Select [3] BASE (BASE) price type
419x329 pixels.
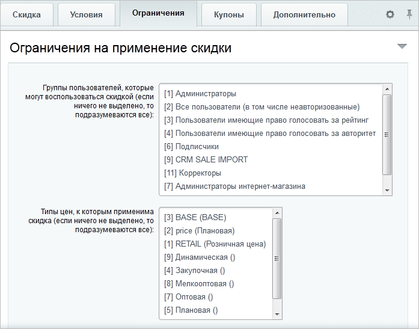pos(195,218)
